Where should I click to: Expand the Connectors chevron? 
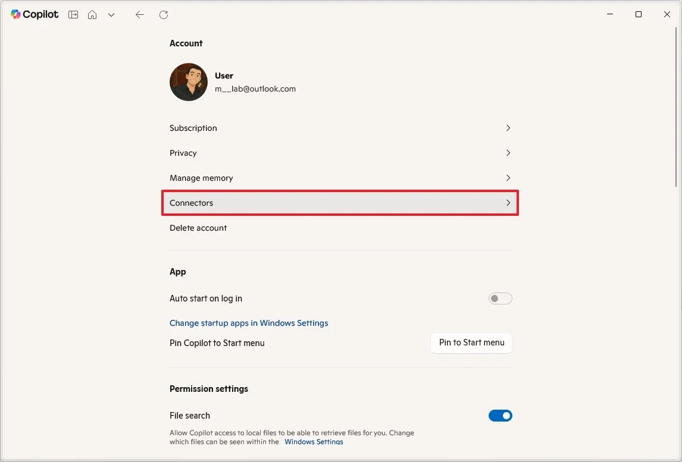coord(508,203)
